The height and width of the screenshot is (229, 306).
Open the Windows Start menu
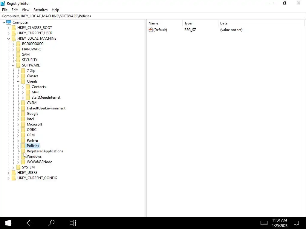8,223
